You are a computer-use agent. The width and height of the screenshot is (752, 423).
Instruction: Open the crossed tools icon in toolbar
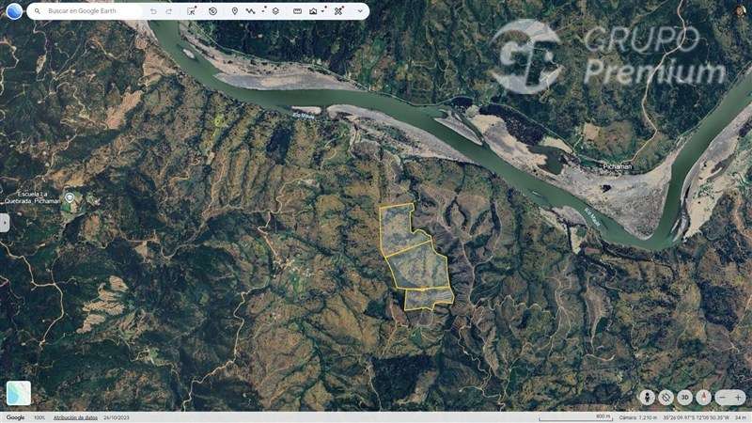click(x=338, y=11)
